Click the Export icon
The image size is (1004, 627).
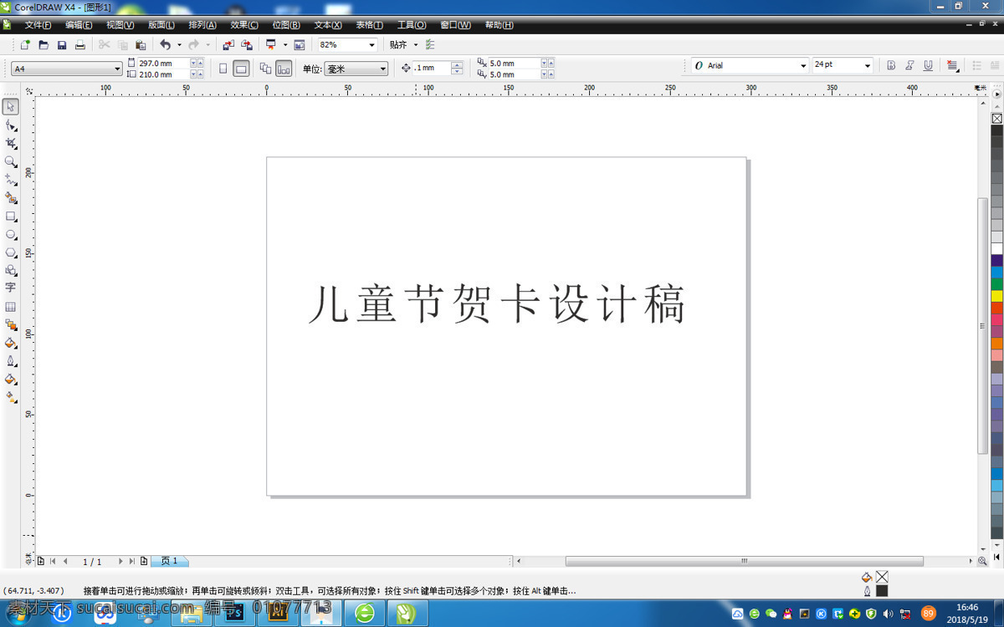point(247,45)
